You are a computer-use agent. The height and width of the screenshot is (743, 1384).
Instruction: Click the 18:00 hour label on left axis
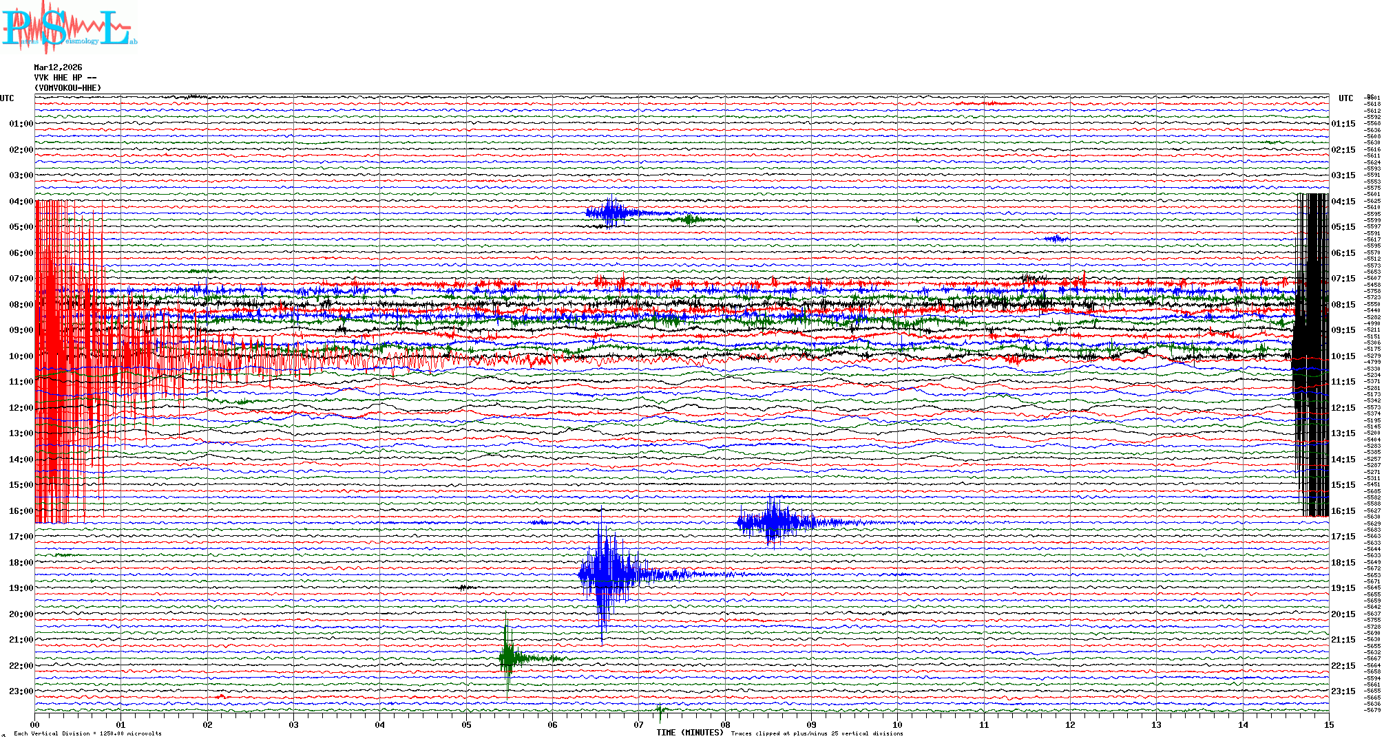pyautogui.click(x=21, y=563)
